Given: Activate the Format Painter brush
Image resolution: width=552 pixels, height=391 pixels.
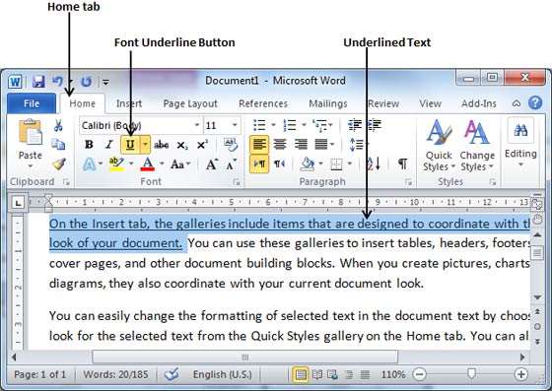Looking at the screenshot, I should tap(59, 163).
